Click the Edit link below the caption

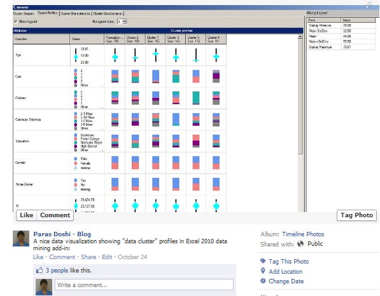[x=107, y=257]
